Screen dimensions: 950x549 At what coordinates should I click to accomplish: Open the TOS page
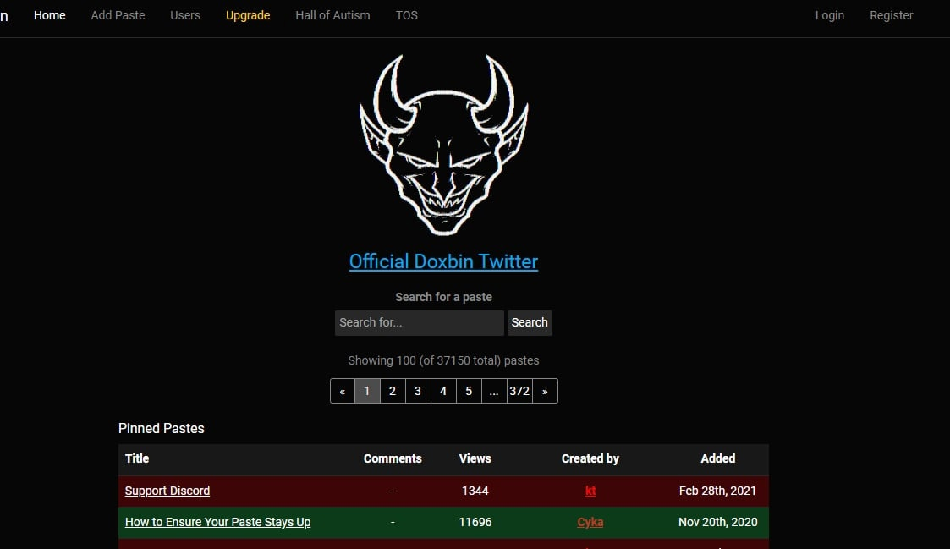coord(407,15)
